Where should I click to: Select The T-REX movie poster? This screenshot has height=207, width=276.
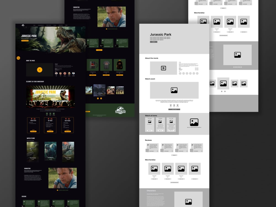[68, 152]
